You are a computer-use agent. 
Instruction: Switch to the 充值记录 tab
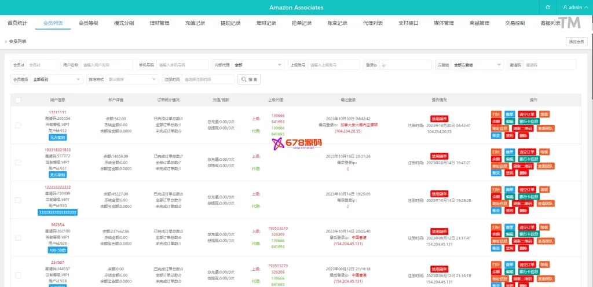(x=195, y=23)
